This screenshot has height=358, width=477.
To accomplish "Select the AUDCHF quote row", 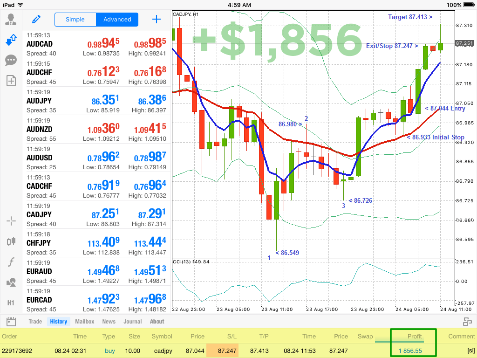I will [96, 72].
